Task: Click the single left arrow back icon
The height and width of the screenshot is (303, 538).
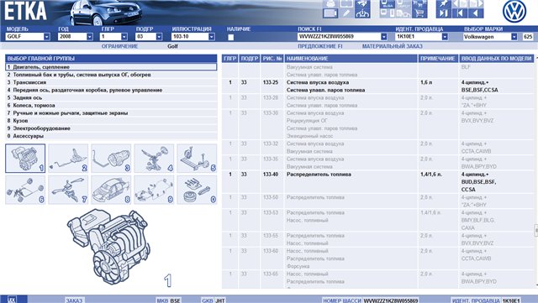Action: [476, 13]
